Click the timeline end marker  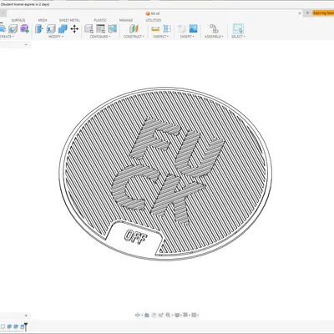[26, 326]
